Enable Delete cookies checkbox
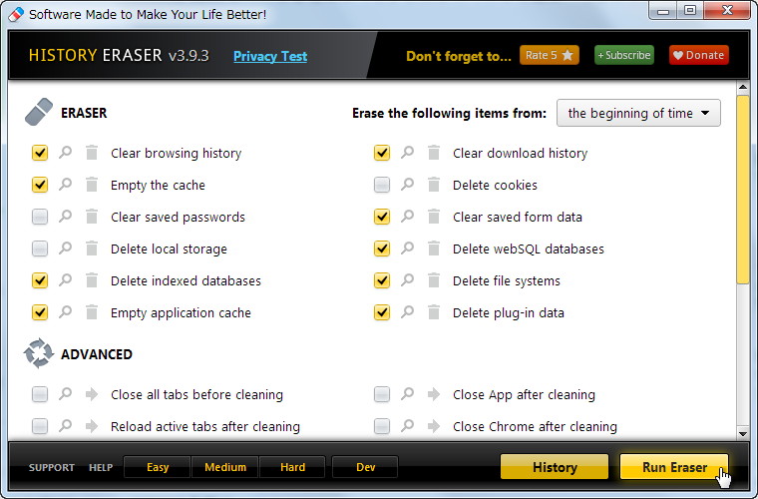The height and width of the screenshot is (499, 758). pos(382,185)
